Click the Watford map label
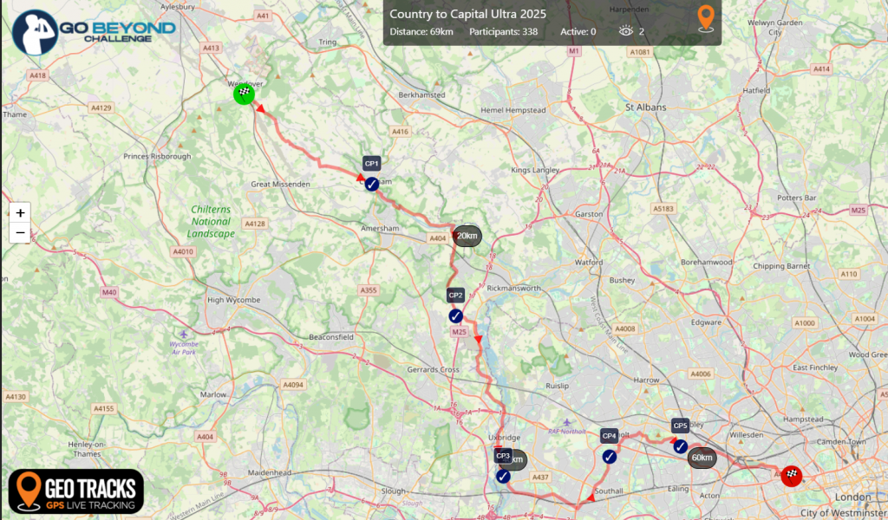The width and height of the screenshot is (888, 520). 589,263
